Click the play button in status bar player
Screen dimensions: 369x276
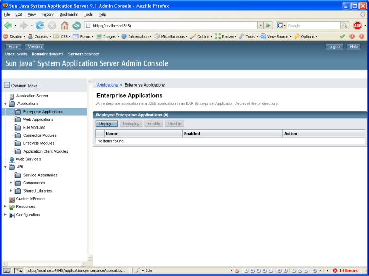click(x=253, y=270)
